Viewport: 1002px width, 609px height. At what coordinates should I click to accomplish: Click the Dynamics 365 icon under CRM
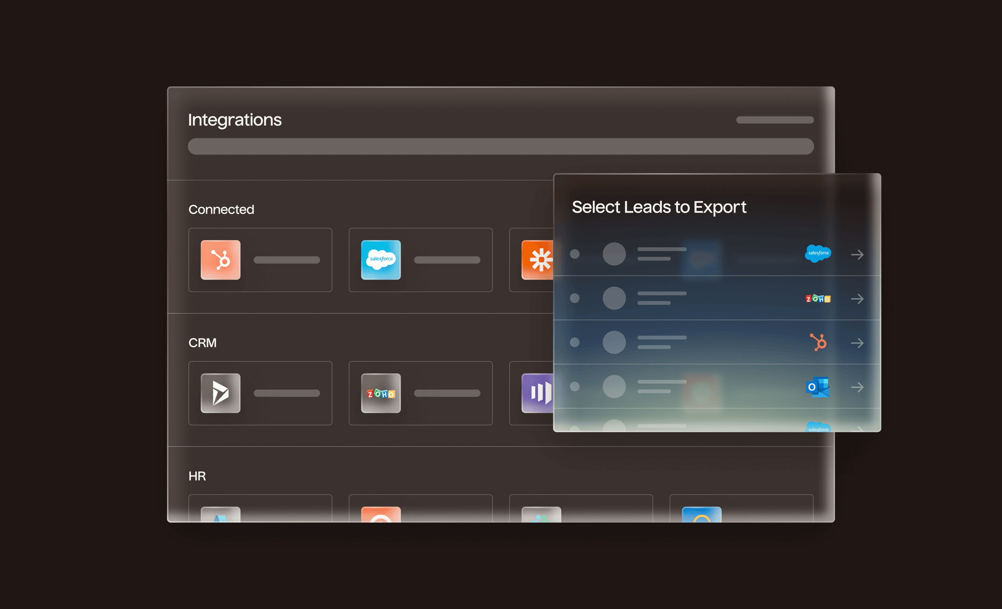220,393
